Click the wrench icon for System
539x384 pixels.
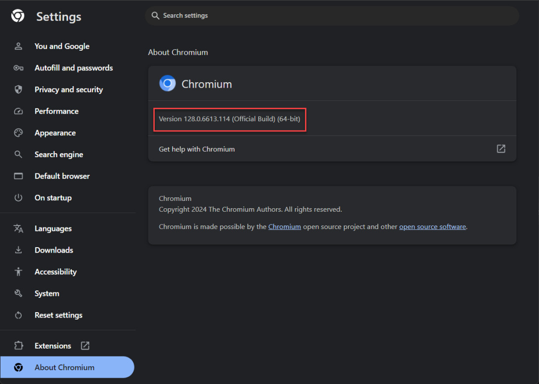[x=18, y=293]
